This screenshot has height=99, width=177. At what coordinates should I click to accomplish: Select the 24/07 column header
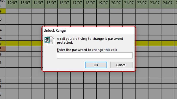pyautogui.click(x=168, y=3)
